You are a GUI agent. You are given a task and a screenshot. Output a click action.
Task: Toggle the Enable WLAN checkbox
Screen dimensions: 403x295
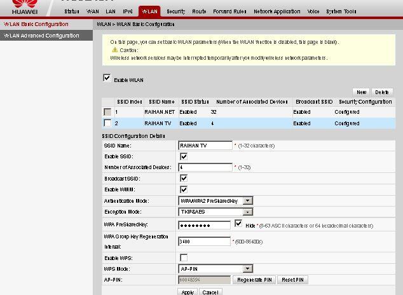point(107,78)
